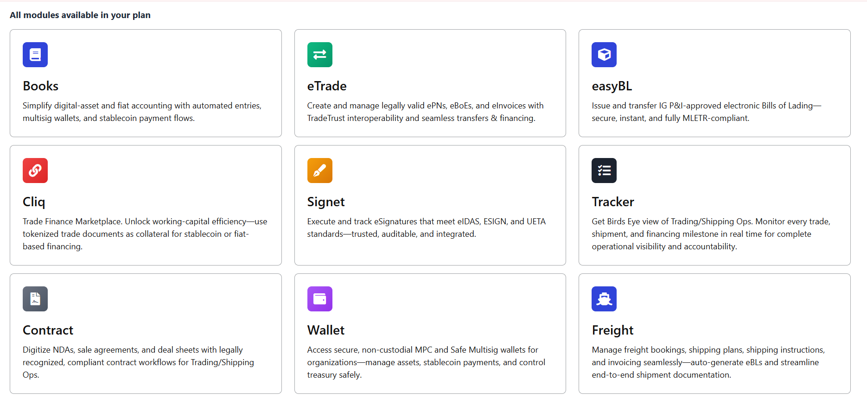
Task: Click the dark Tracker checklist icon
Action: pos(604,171)
